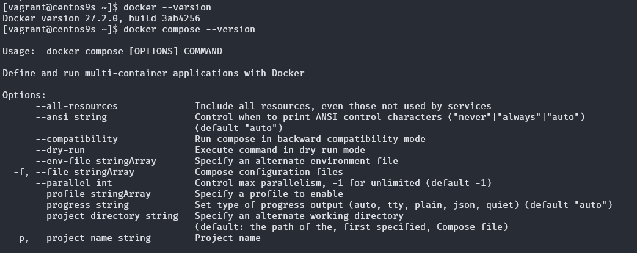Click the --all-resources option
Screen dimensions: 637x253
coord(76,106)
